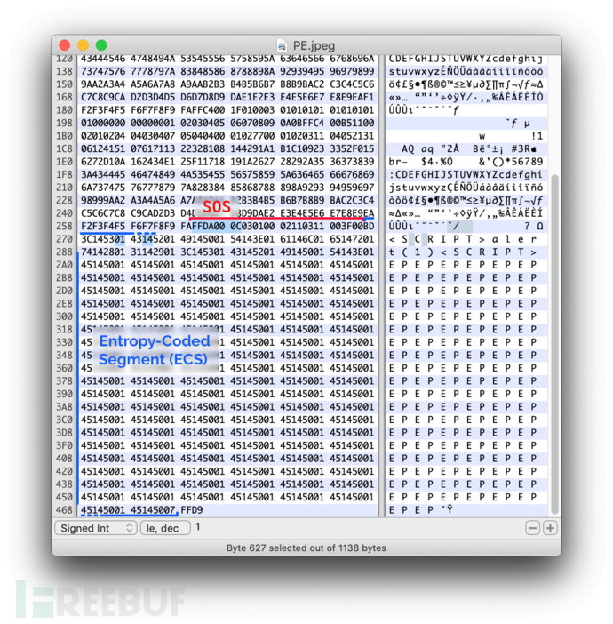Click the "Byte 627 selected out of 1138 bytes" status
Image resolution: width=613 pixels, height=624 pixels.
tap(306, 548)
